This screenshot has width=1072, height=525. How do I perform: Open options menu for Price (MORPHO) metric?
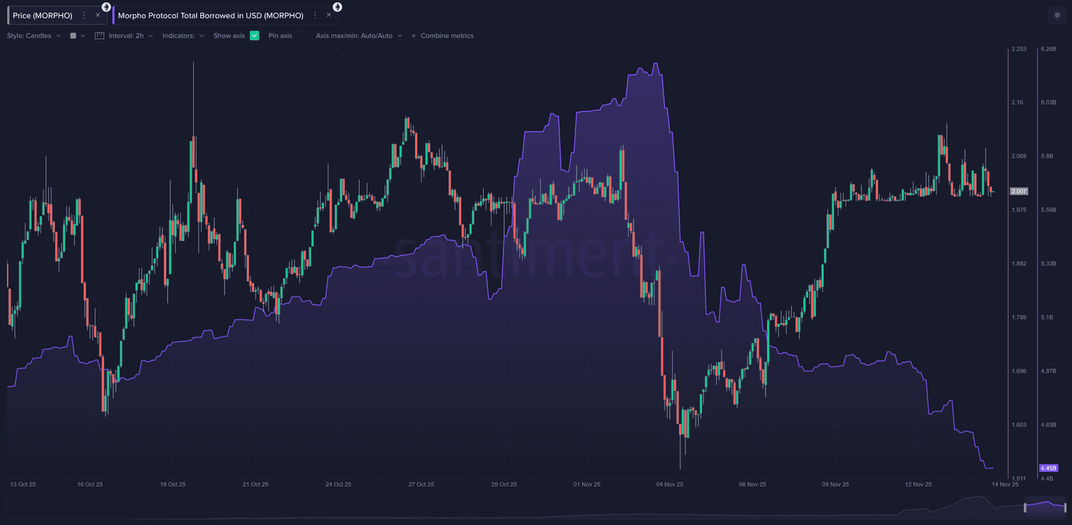[84, 15]
